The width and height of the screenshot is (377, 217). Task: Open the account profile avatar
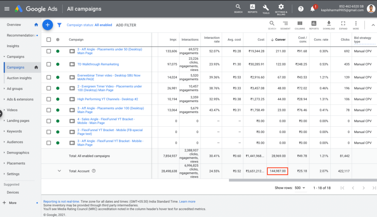coord(371,9)
